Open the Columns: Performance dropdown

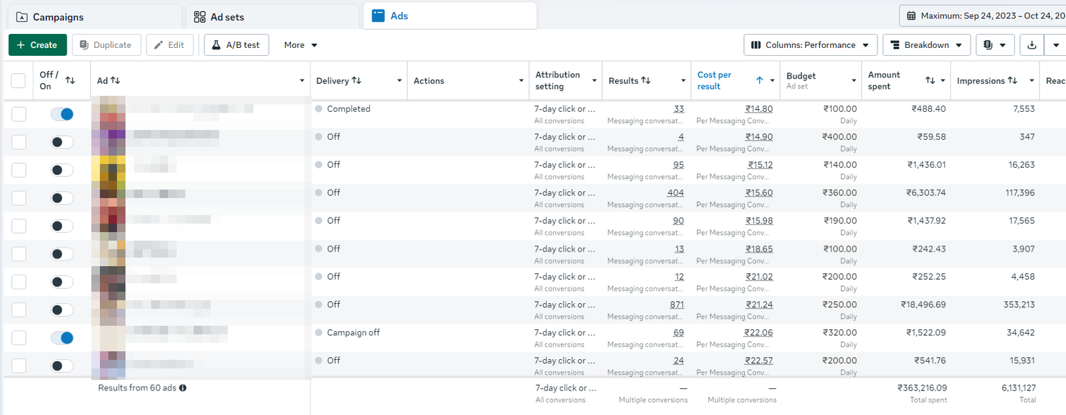point(810,45)
